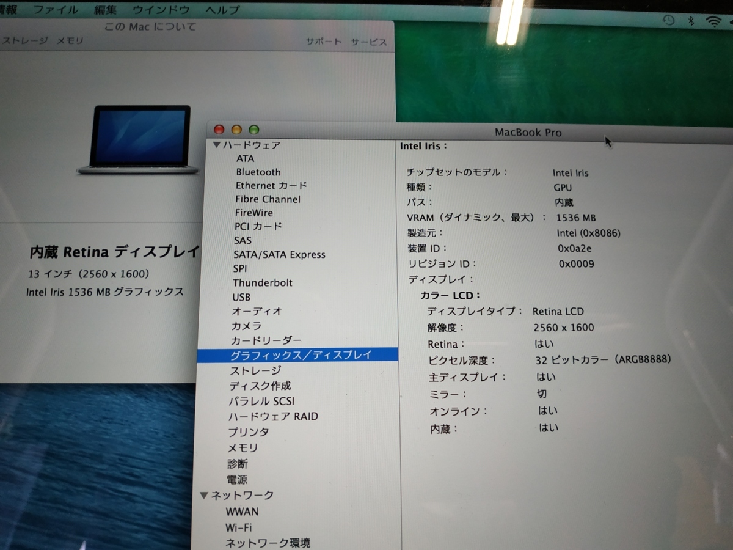The height and width of the screenshot is (550, 733).
Task: Click the Wi-Fi status icon
Action: tap(713, 21)
